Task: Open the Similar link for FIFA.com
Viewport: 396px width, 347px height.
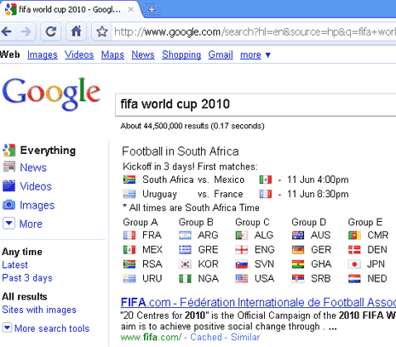Action: tap(245, 337)
